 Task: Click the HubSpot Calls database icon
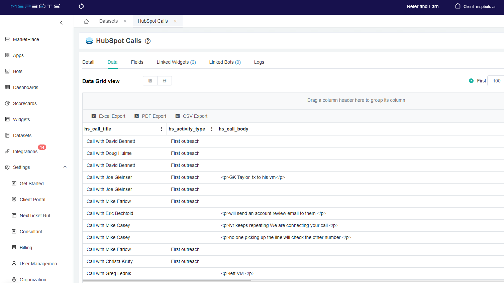pos(89,41)
